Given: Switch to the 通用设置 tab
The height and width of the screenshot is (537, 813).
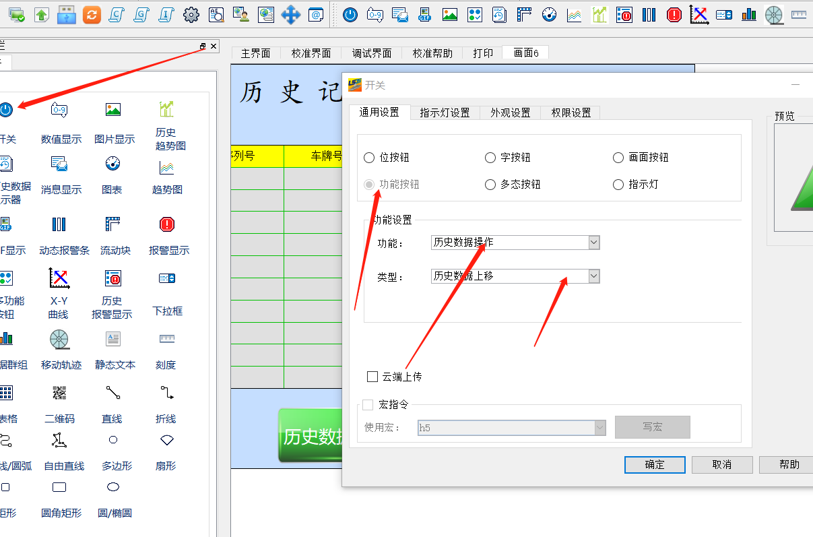Looking at the screenshot, I should point(379,113).
